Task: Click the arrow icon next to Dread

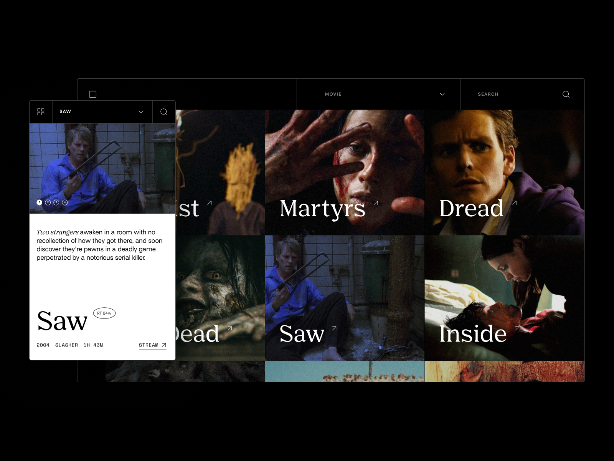Action: tap(515, 202)
